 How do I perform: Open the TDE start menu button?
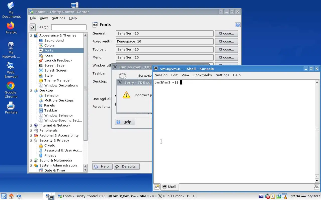[x=4, y=196]
